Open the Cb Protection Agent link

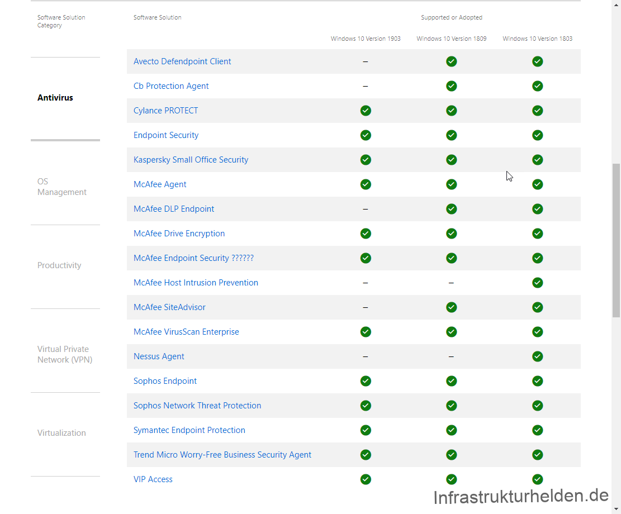(171, 86)
